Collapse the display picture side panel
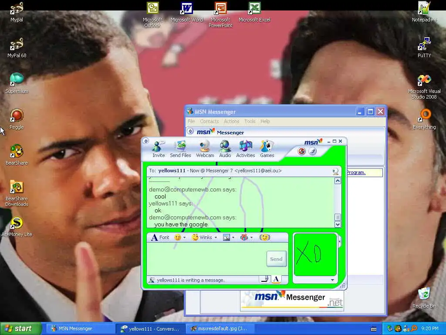The height and width of the screenshot is (335, 446). coord(340,242)
